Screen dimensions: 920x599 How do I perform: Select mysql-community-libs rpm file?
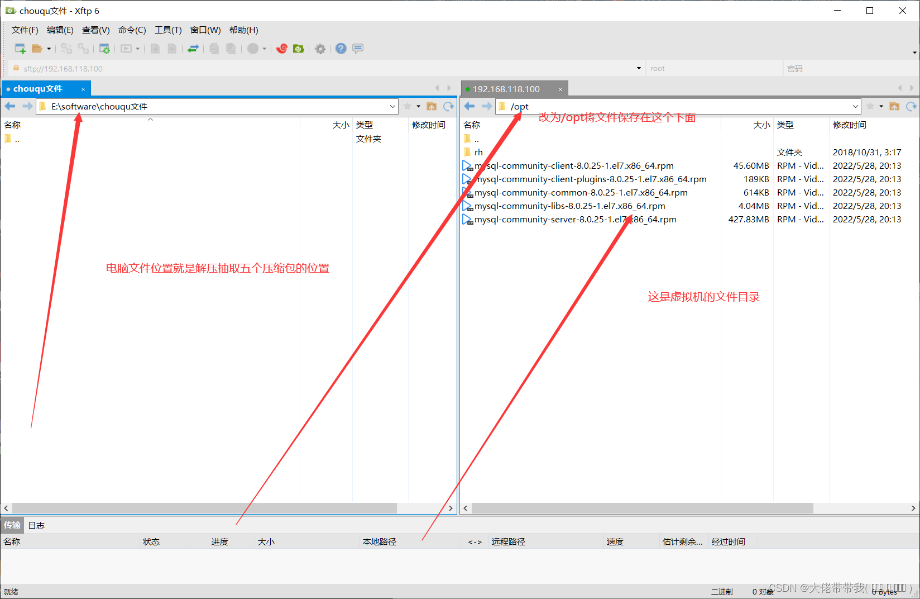(569, 206)
